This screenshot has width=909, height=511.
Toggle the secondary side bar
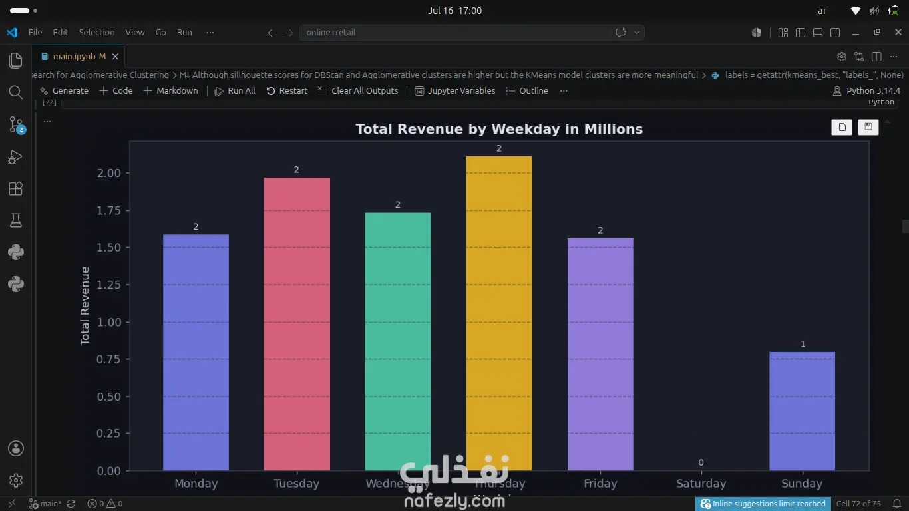835,32
